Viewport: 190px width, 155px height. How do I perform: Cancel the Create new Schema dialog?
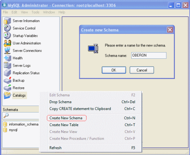pos(142,70)
